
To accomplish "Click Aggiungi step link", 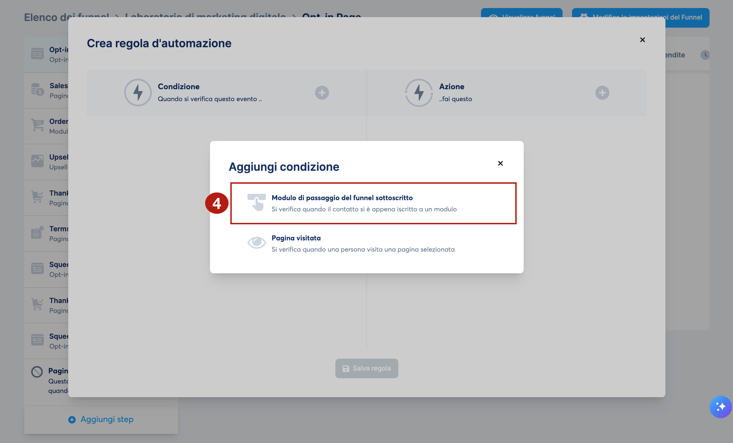I will coord(101,419).
